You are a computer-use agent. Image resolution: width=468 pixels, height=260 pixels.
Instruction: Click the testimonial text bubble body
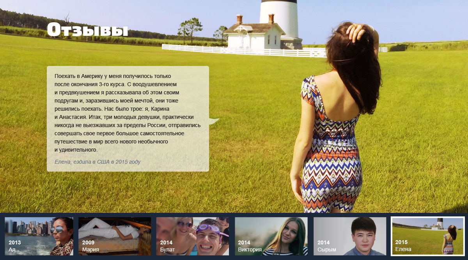click(x=128, y=113)
